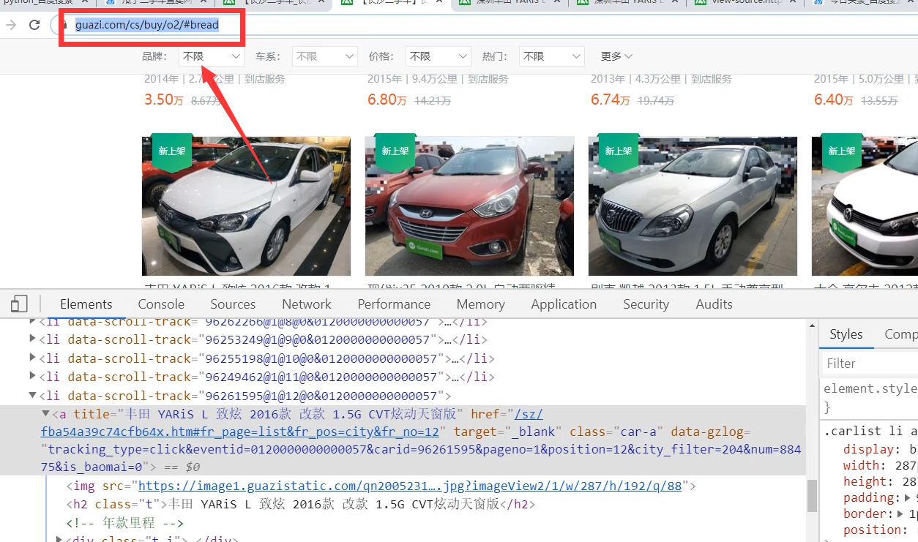Click the 3.50万 price text
Image resolution: width=918 pixels, height=542 pixels.
(x=164, y=100)
